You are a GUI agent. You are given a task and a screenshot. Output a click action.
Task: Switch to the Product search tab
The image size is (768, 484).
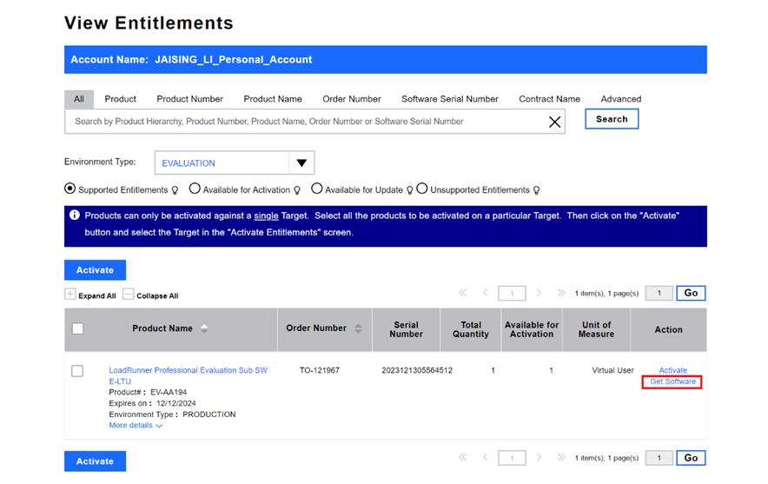tap(120, 99)
